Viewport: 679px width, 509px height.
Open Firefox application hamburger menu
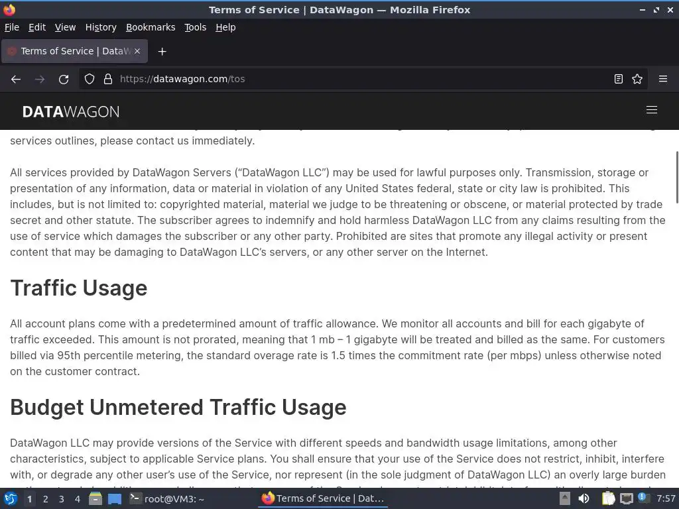(663, 79)
